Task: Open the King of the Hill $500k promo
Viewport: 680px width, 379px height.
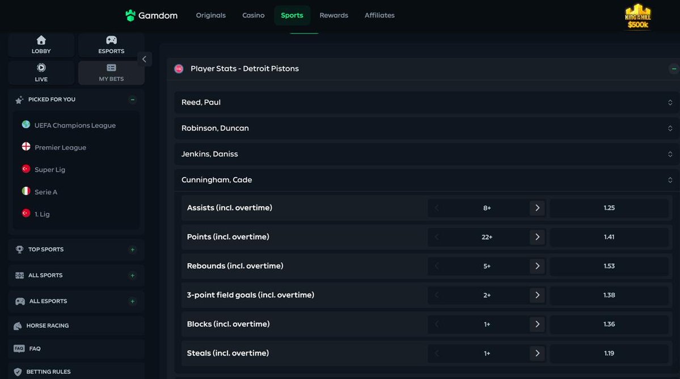Action: tap(637, 16)
